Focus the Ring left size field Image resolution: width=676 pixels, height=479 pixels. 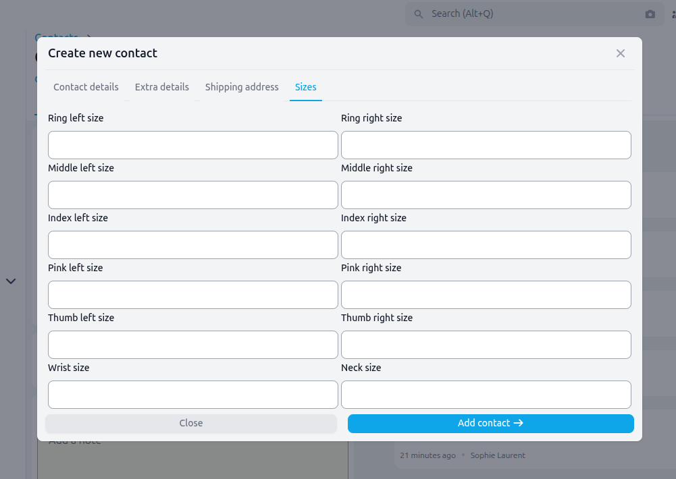pos(192,145)
